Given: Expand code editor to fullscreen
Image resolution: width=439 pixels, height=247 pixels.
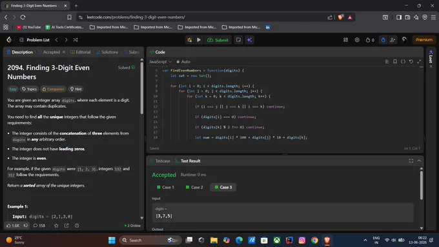Looking at the screenshot, I should tap(419, 61).
